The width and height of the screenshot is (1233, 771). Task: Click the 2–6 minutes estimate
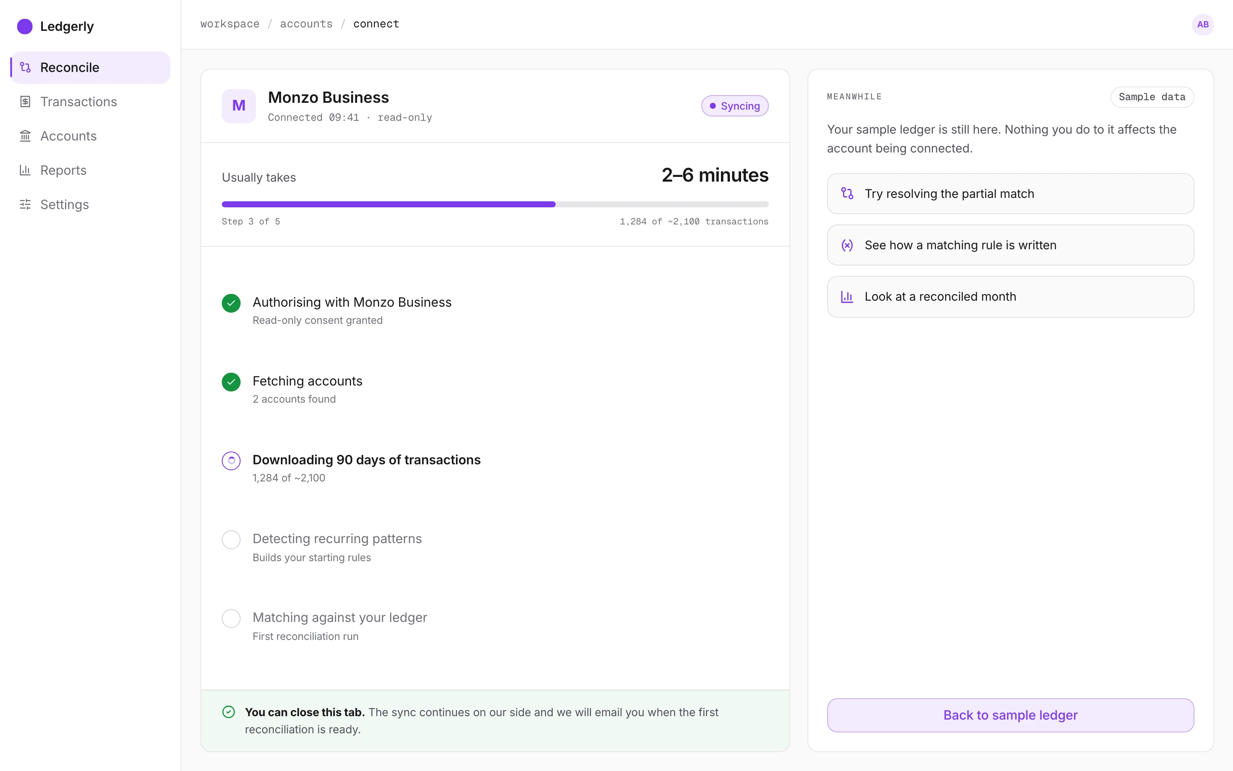pos(715,175)
